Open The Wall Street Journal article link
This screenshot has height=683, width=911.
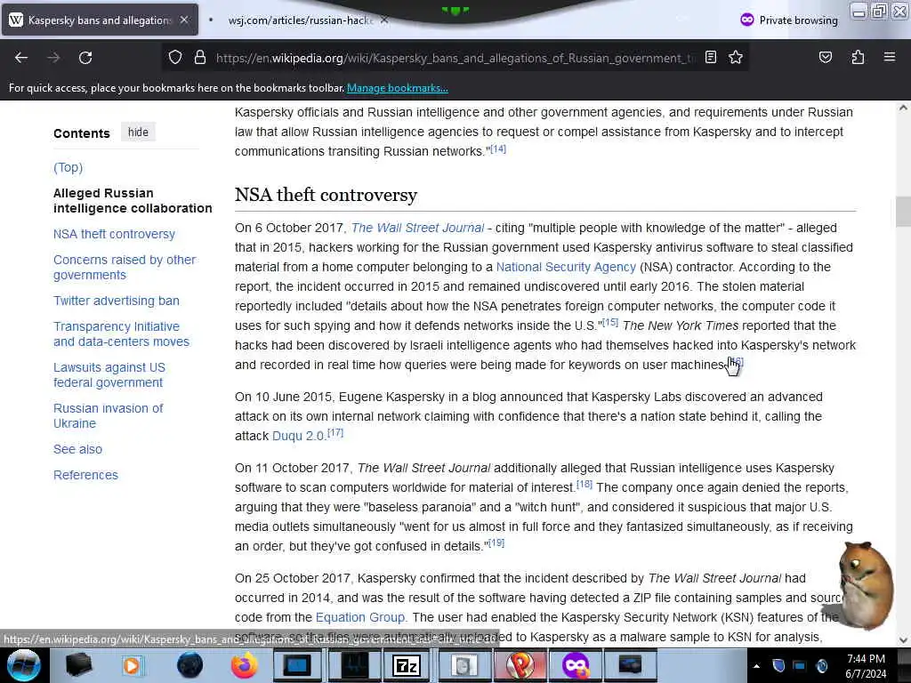click(418, 228)
